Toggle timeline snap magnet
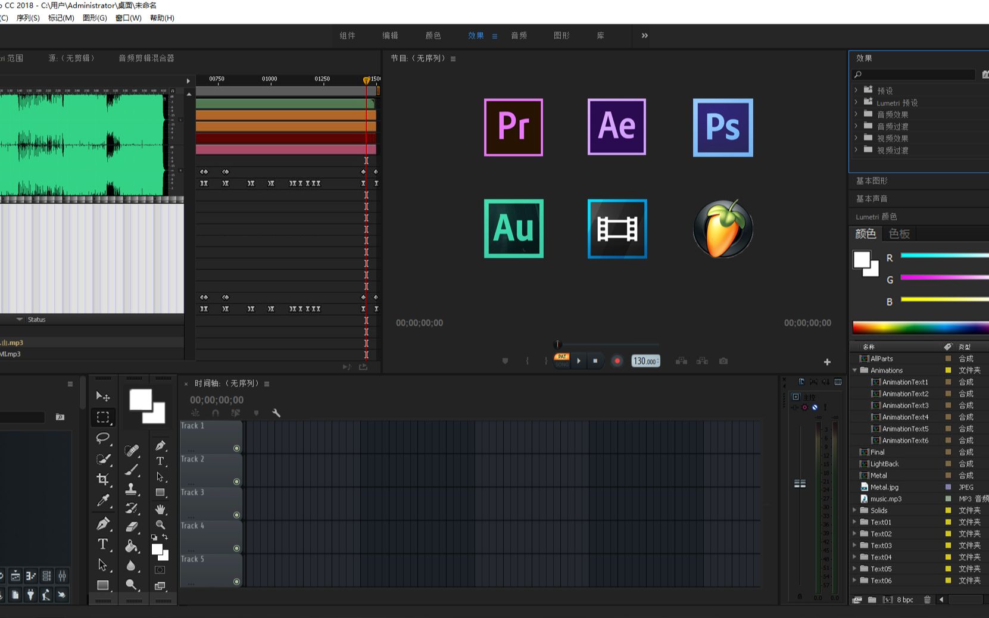This screenshot has height=618, width=989. (216, 413)
